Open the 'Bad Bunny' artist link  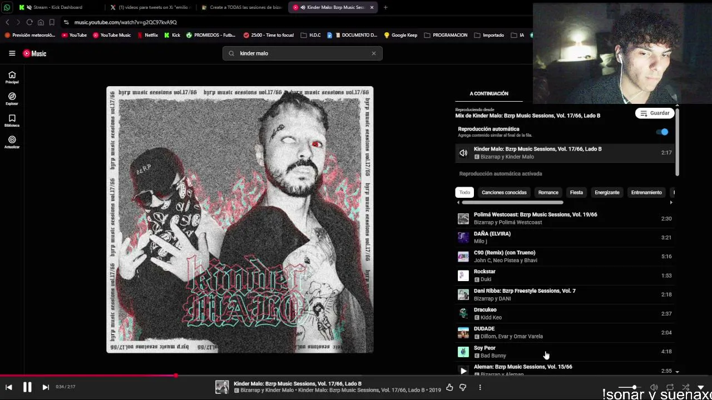[493, 356]
